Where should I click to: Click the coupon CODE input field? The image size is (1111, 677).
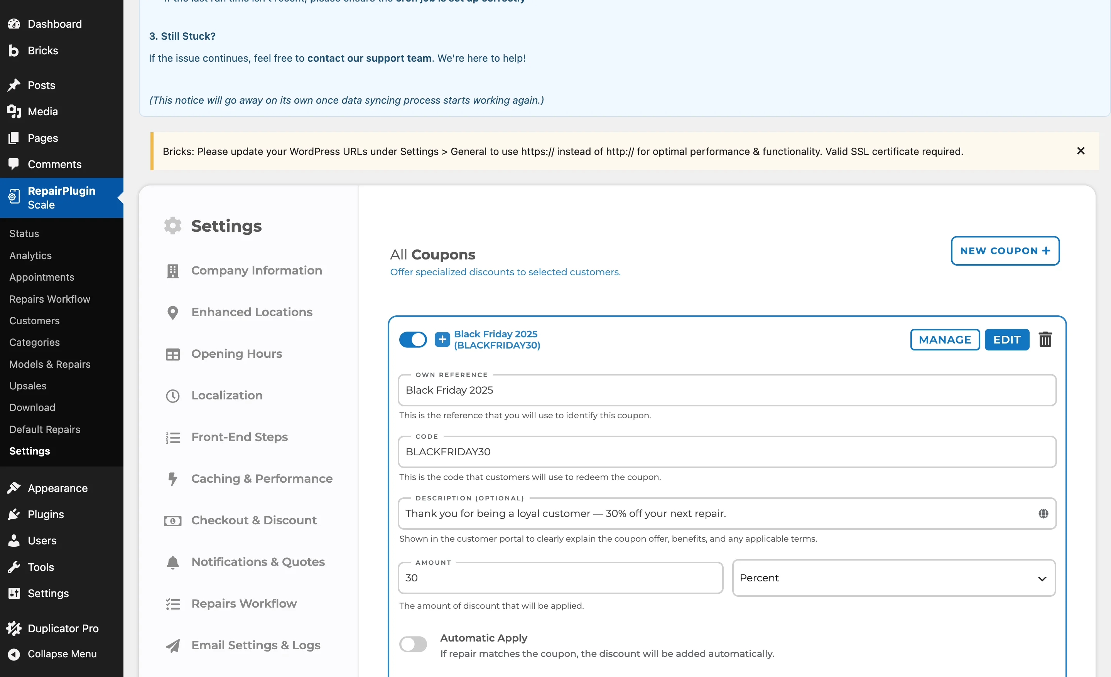[x=727, y=451]
